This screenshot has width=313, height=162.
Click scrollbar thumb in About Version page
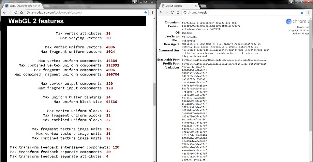(x=311, y=75)
